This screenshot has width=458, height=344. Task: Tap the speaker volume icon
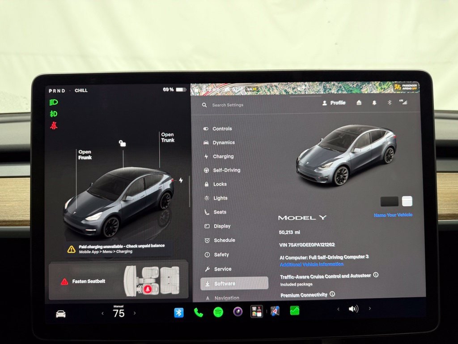[x=353, y=309]
